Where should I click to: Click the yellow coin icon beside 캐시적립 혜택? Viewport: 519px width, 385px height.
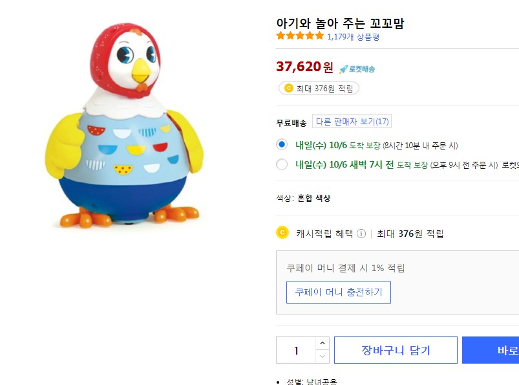point(282,233)
